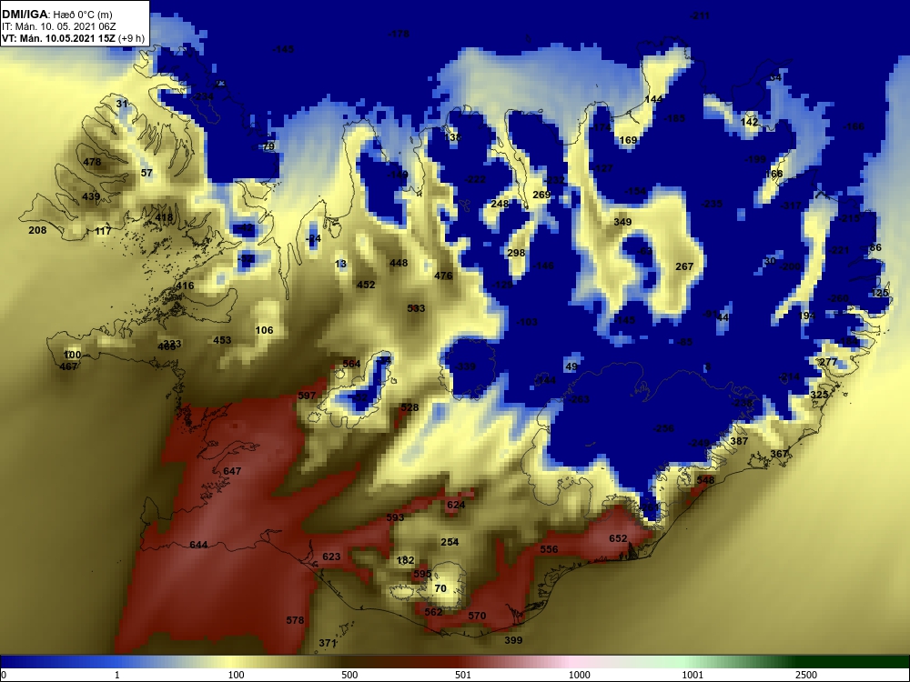Click the 70 value on the glacier
The width and height of the screenshot is (910, 682).
tap(440, 588)
